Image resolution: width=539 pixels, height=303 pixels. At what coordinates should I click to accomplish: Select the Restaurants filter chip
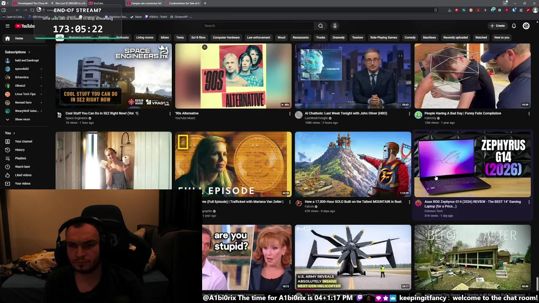(x=301, y=37)
